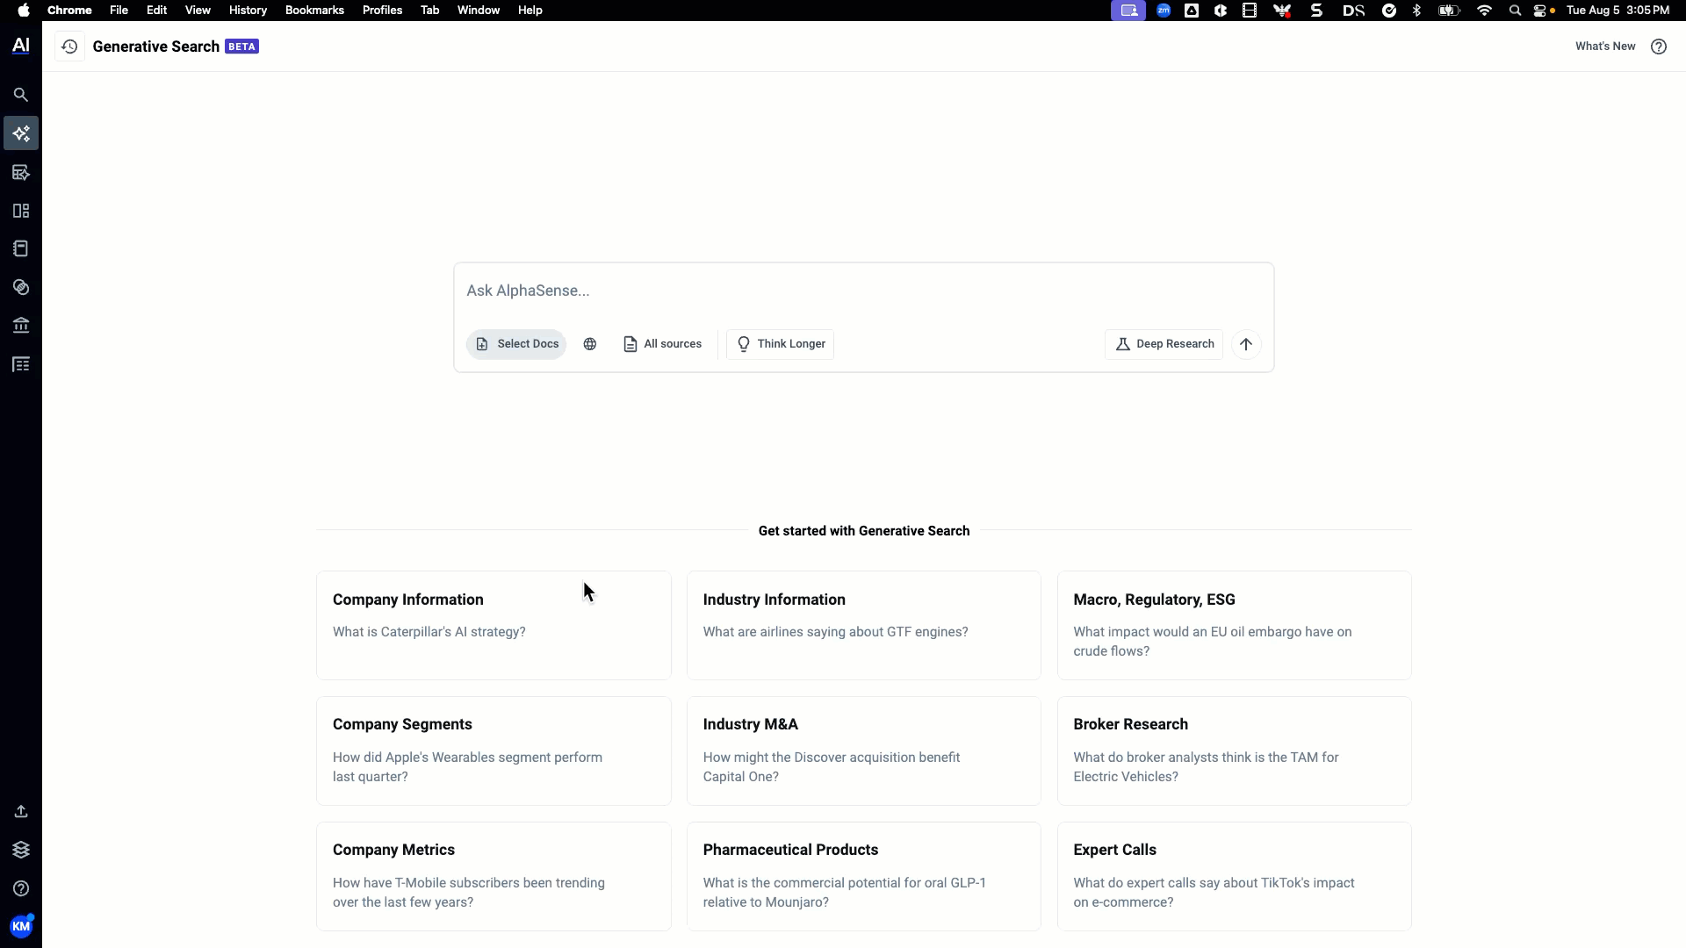1686x948 pixels.
Task: Click the What's New link
Action: [x=1604, y=47]
